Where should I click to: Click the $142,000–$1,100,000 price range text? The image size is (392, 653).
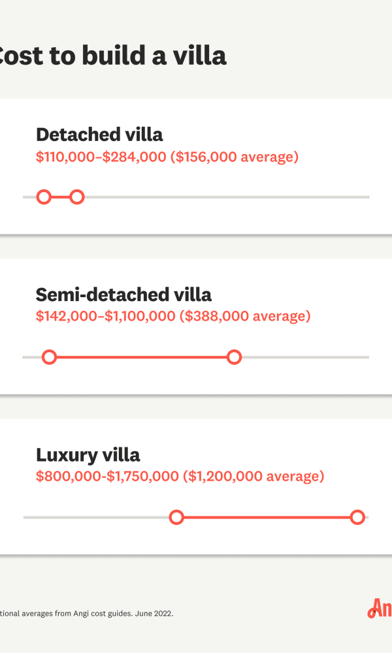pyautogui.click(x=106, y=316)
